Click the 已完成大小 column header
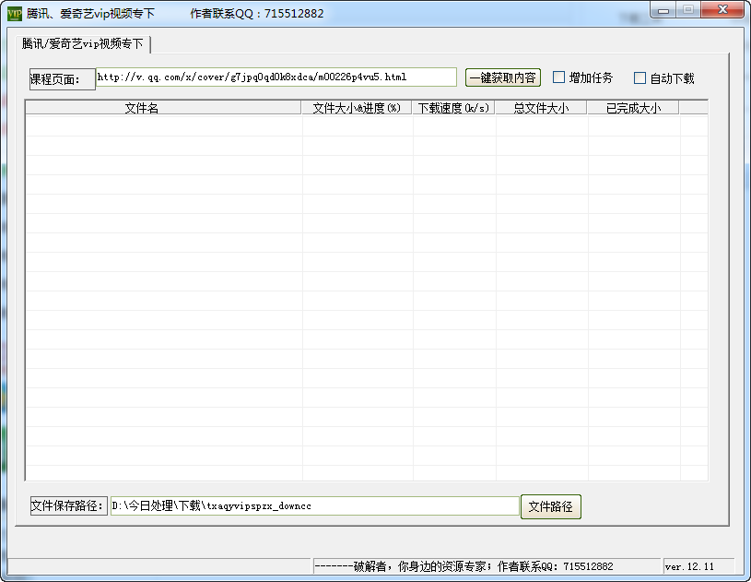This screenshot has width=751, height=582. coord(632,108)
